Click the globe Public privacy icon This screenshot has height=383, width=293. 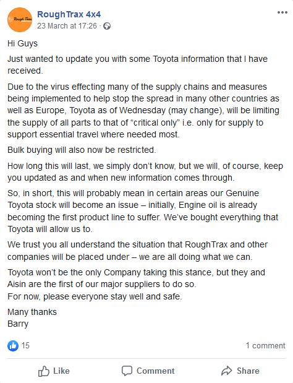(107, 26)
